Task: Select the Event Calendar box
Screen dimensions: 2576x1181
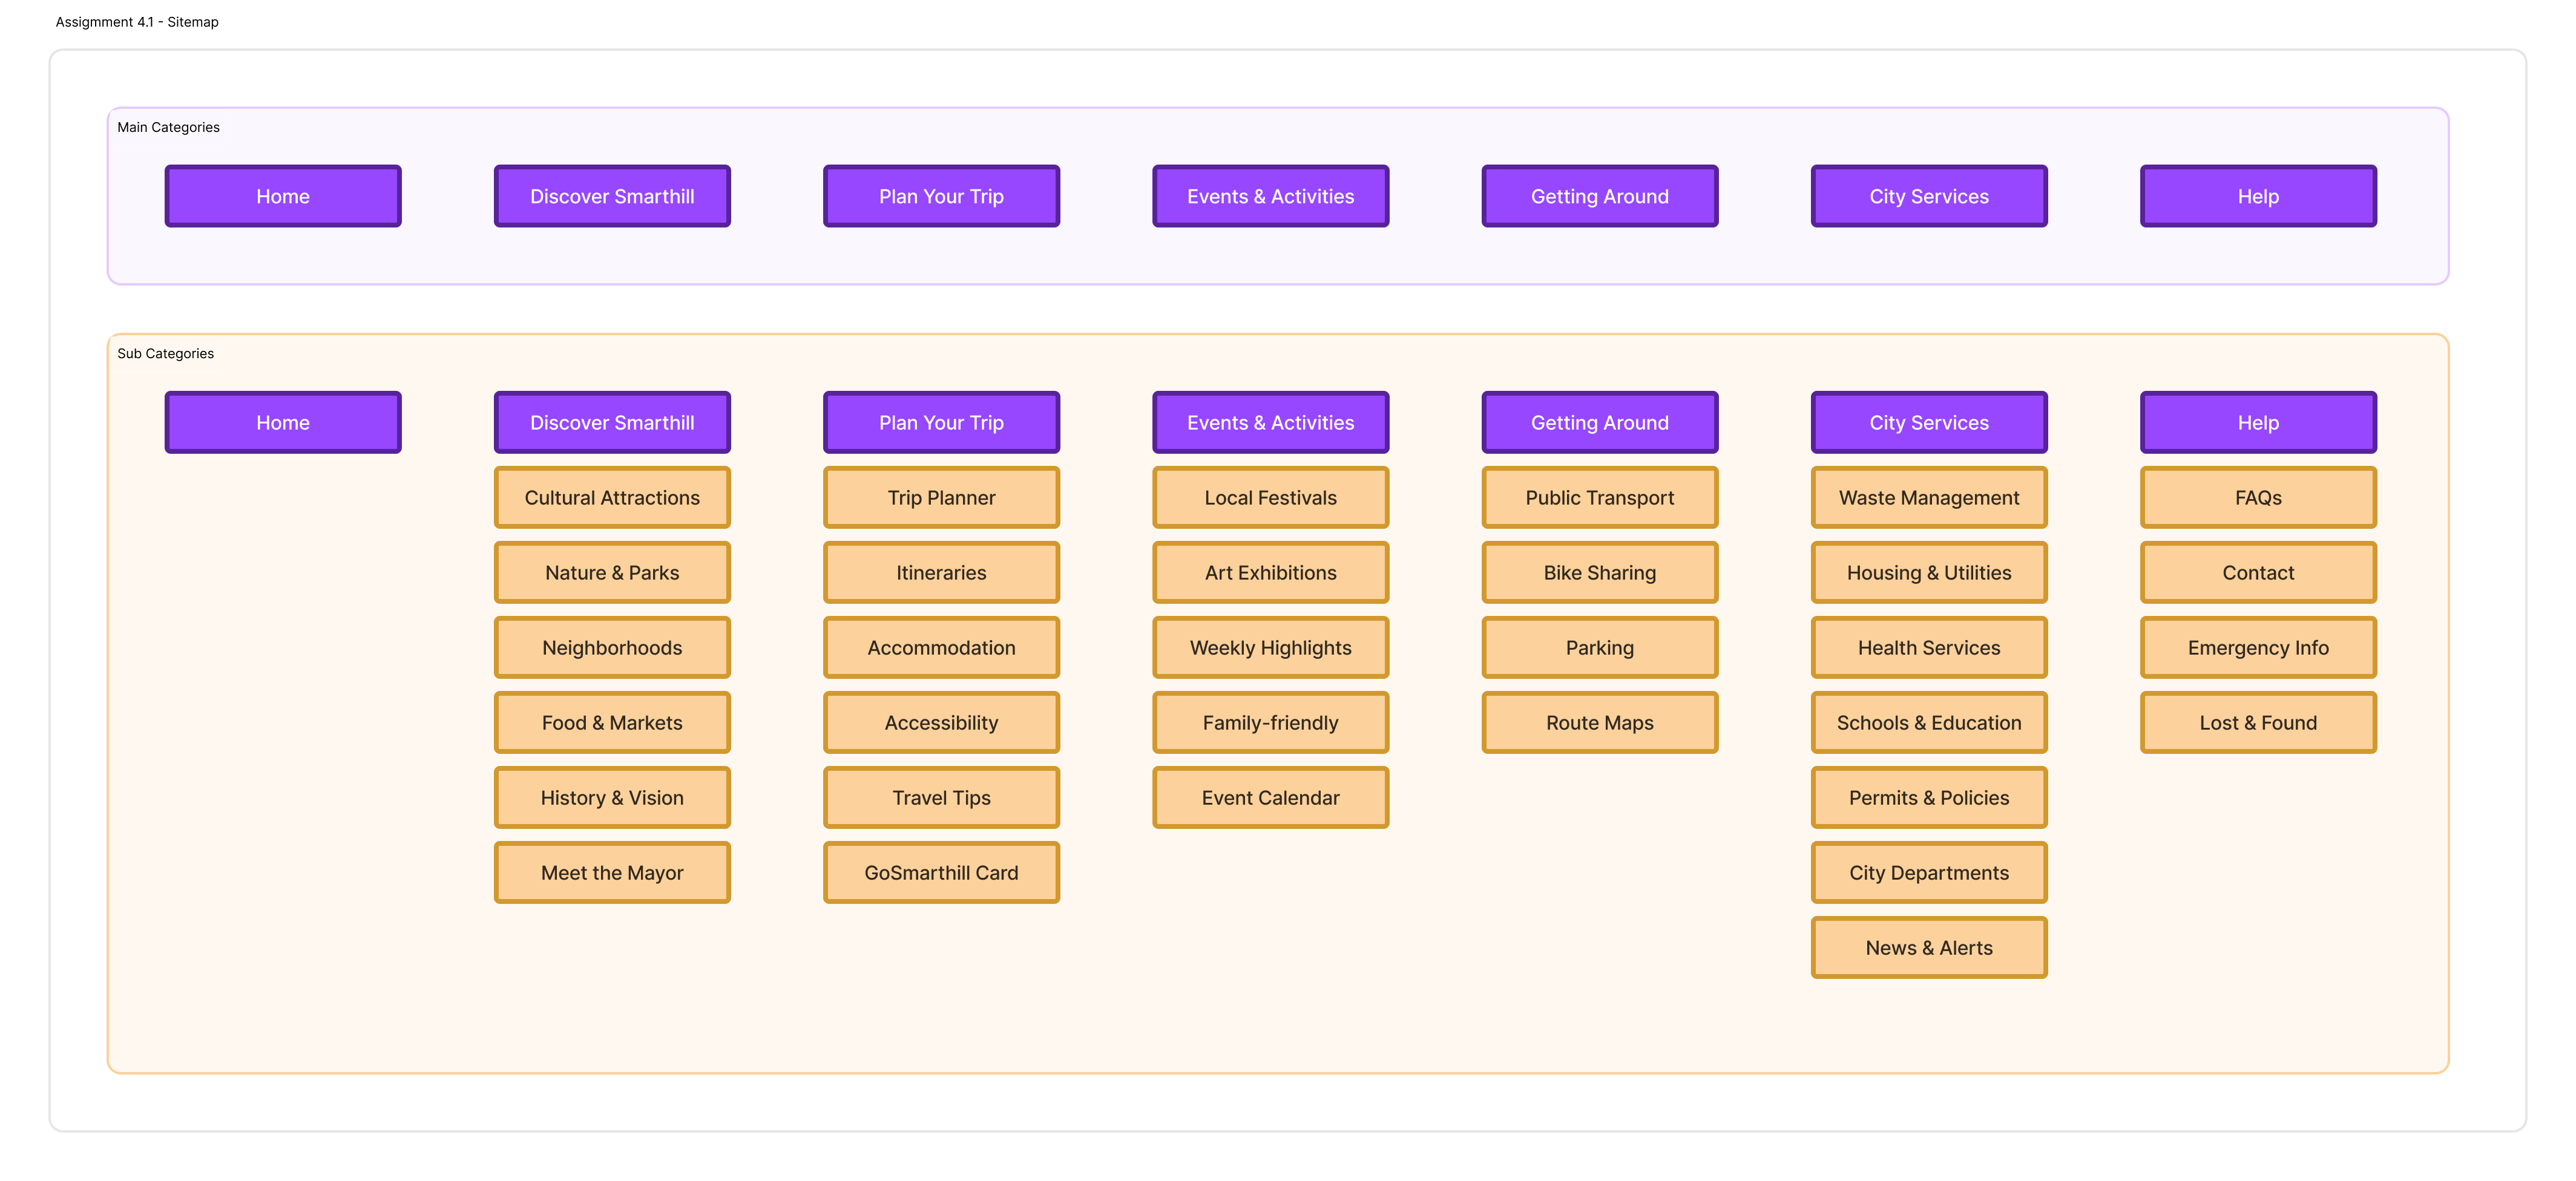Action: (x=1270, y=797)
